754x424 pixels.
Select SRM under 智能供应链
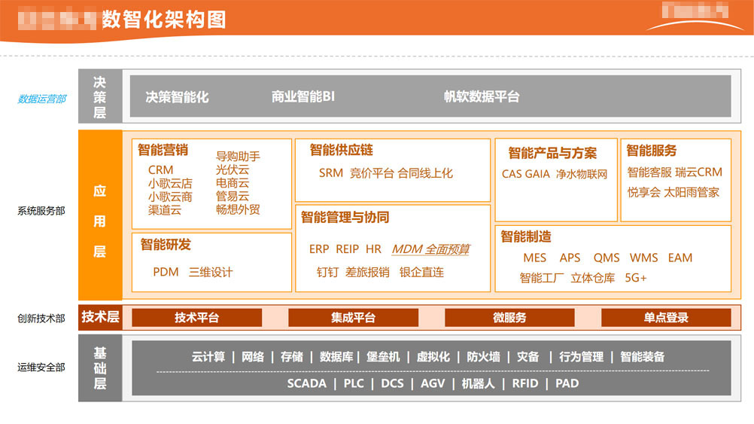coord(330,173)
